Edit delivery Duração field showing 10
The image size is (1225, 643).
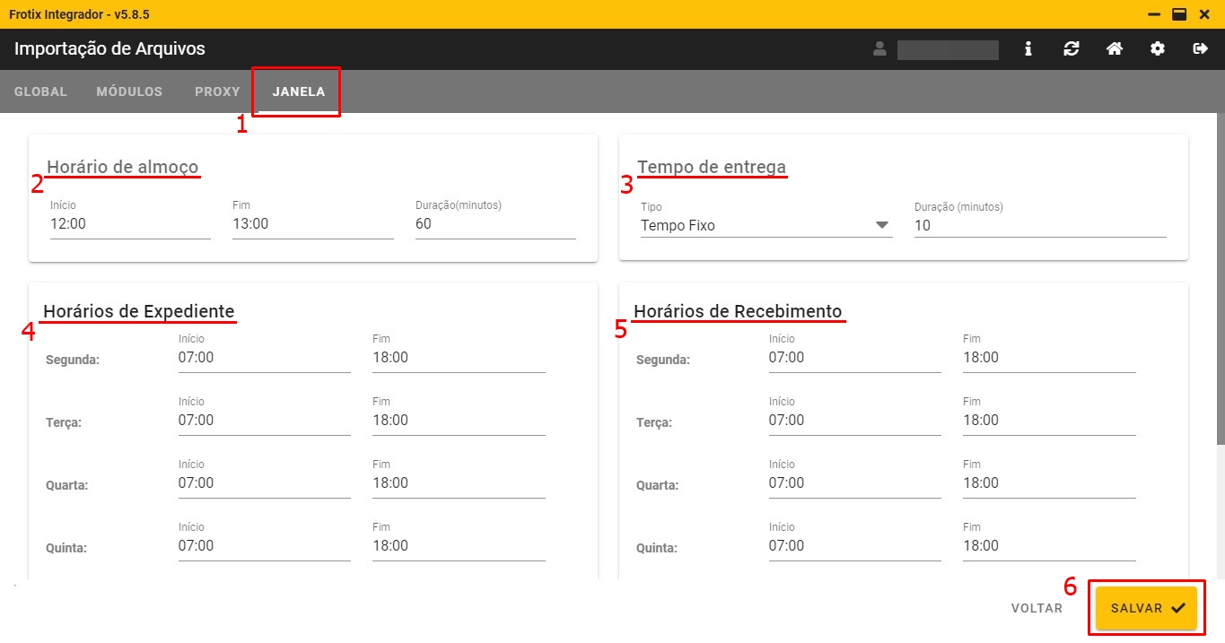[1039, 226]
